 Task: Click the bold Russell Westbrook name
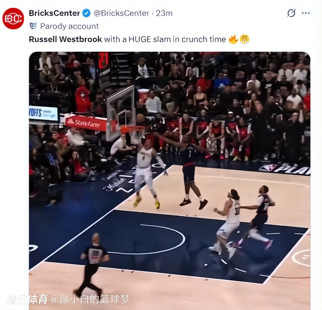click(65, 39)
